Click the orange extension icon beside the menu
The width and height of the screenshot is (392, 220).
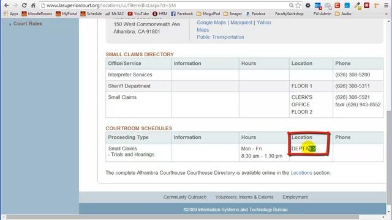[376, 5]
